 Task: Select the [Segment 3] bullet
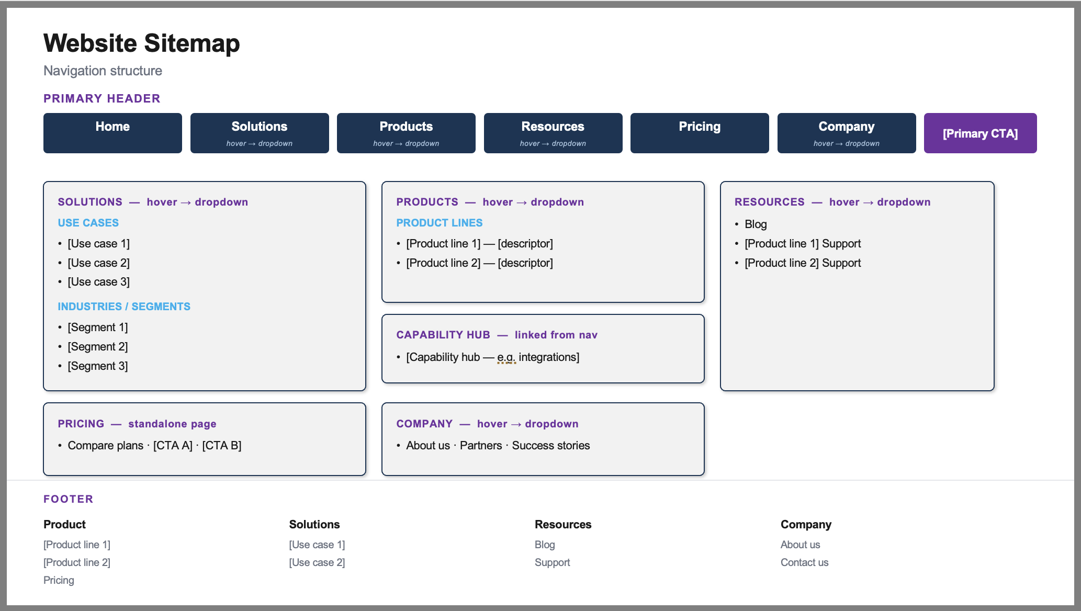coord(98,366)
